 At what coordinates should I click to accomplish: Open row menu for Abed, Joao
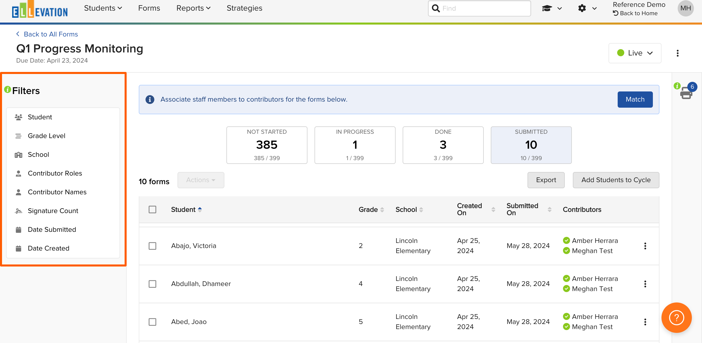click(x=645, y=322)
